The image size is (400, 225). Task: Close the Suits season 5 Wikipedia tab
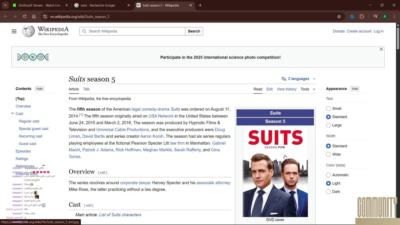click(x=191, y=5)
